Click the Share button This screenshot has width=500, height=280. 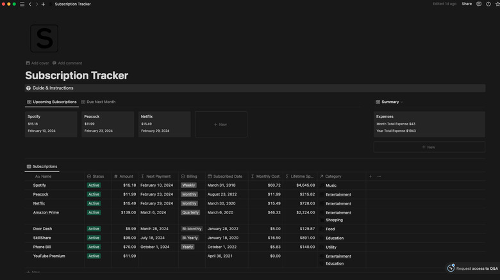[x=467, y=4]
